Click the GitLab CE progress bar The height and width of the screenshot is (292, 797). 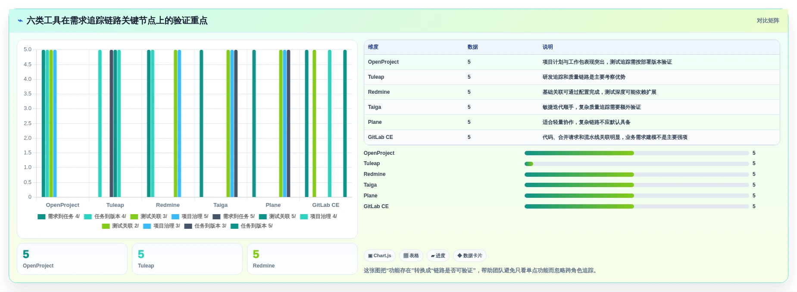637,207
